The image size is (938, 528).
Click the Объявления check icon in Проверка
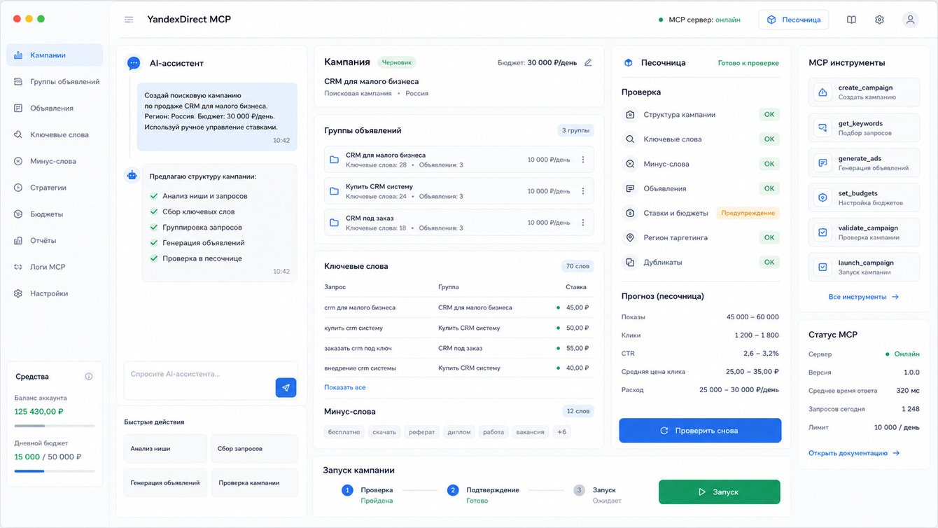[630, 188]
